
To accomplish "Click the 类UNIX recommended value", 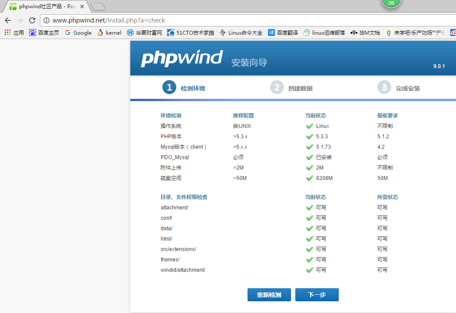I will point(241,126).
